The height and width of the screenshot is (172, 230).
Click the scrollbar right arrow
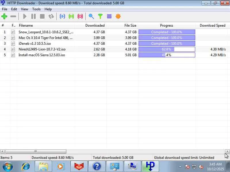point(227,151)
